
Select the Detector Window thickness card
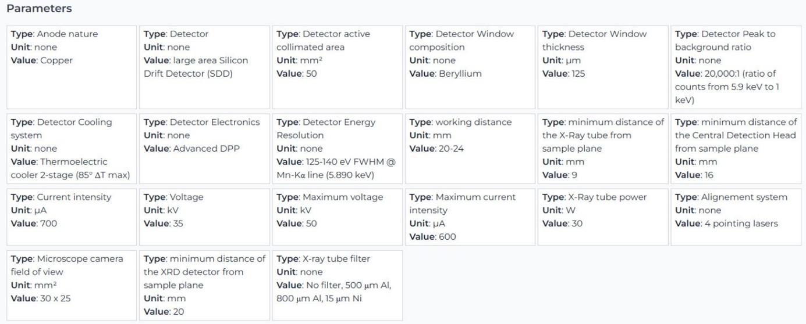coord(602,67)
